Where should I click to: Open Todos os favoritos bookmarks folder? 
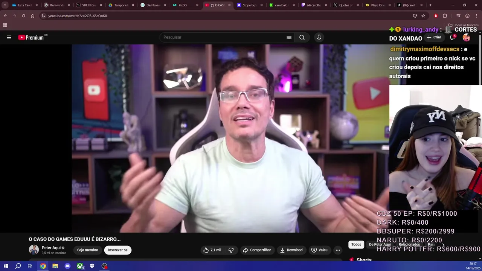point(463,25)
